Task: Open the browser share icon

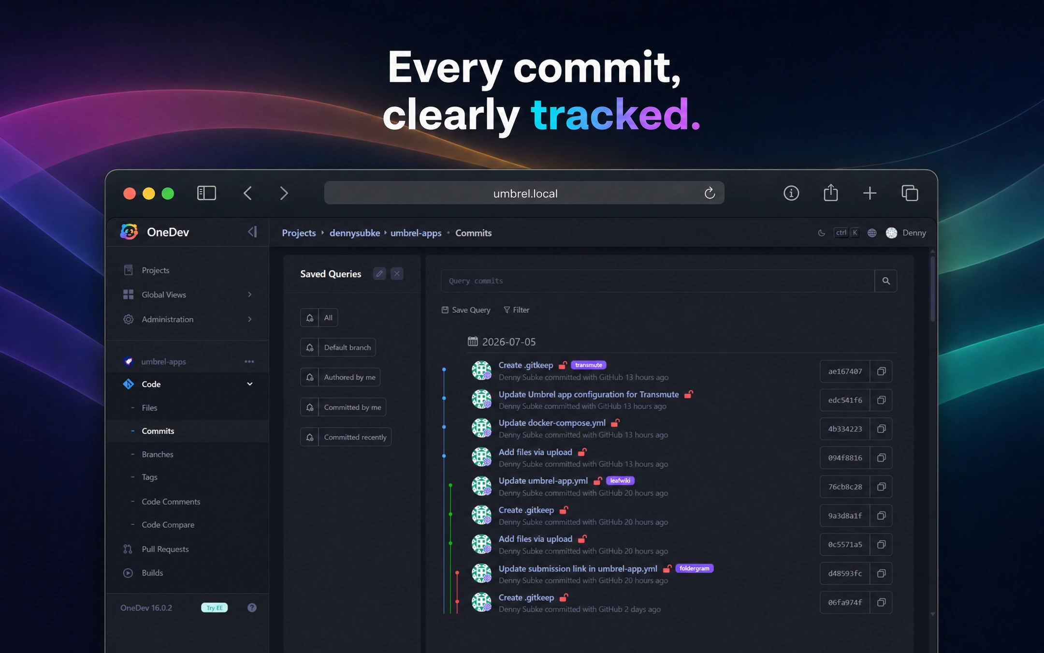Action: coord(830,193)
